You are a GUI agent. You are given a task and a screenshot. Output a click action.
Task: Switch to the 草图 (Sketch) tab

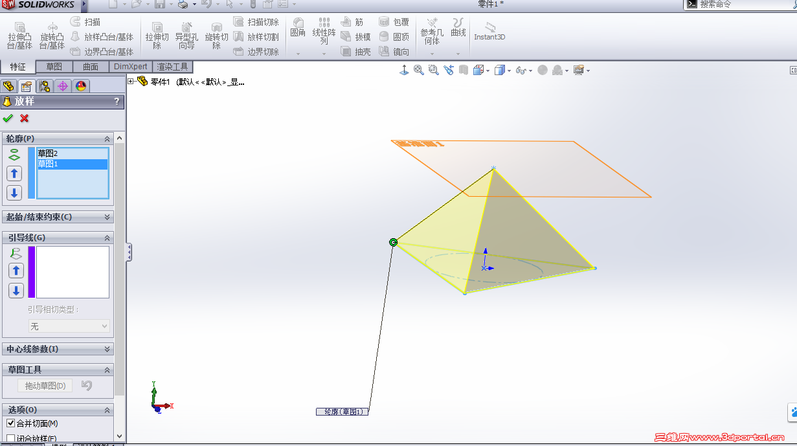click(54, 67)
